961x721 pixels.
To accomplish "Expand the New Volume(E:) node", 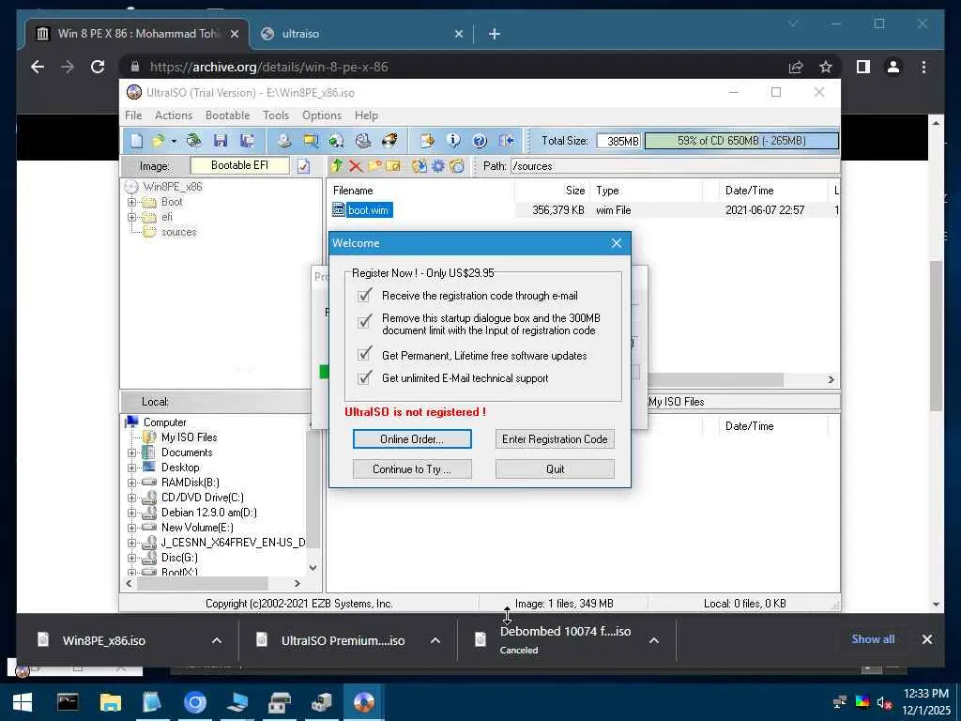I will [x=131, y=528].
